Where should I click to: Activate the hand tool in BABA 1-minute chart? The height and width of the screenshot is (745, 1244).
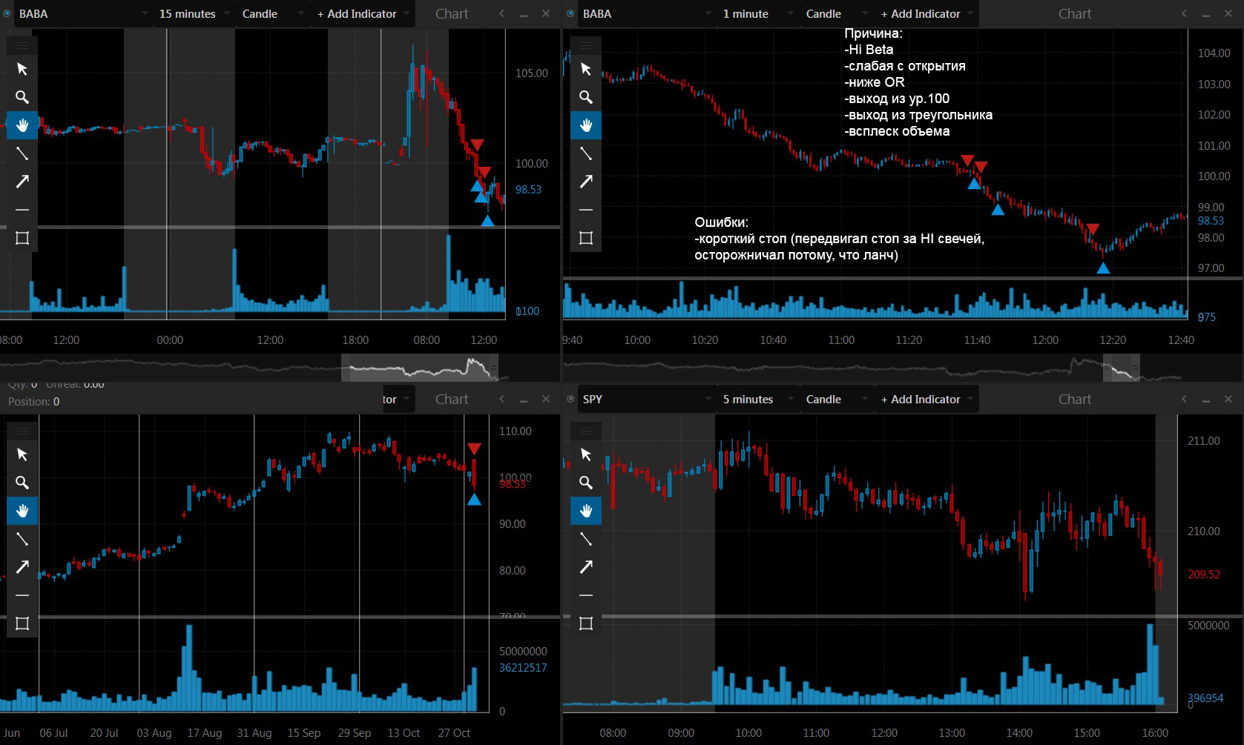[x=586, y=125]
